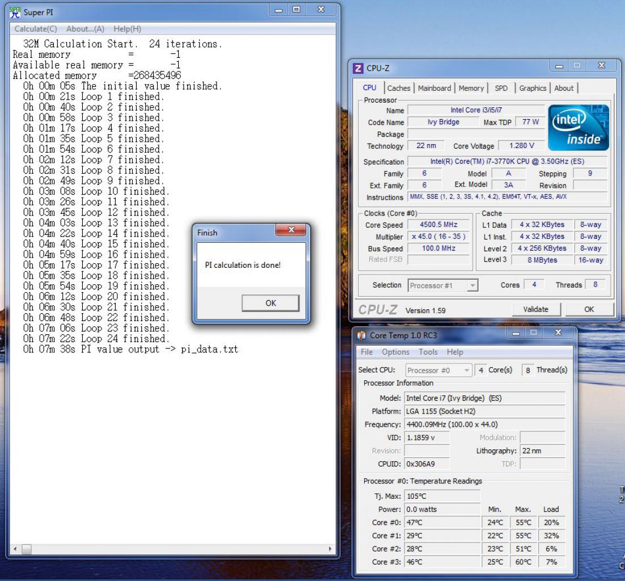This screenshot has height=581, width=625.
Task: Click the Bus Speed value 100.0 MHz
Action: point(438,249)
